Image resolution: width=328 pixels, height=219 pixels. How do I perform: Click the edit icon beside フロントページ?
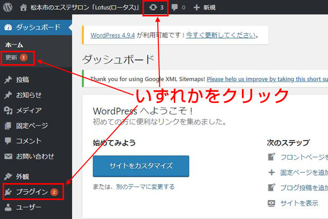(x=272, y=157)
